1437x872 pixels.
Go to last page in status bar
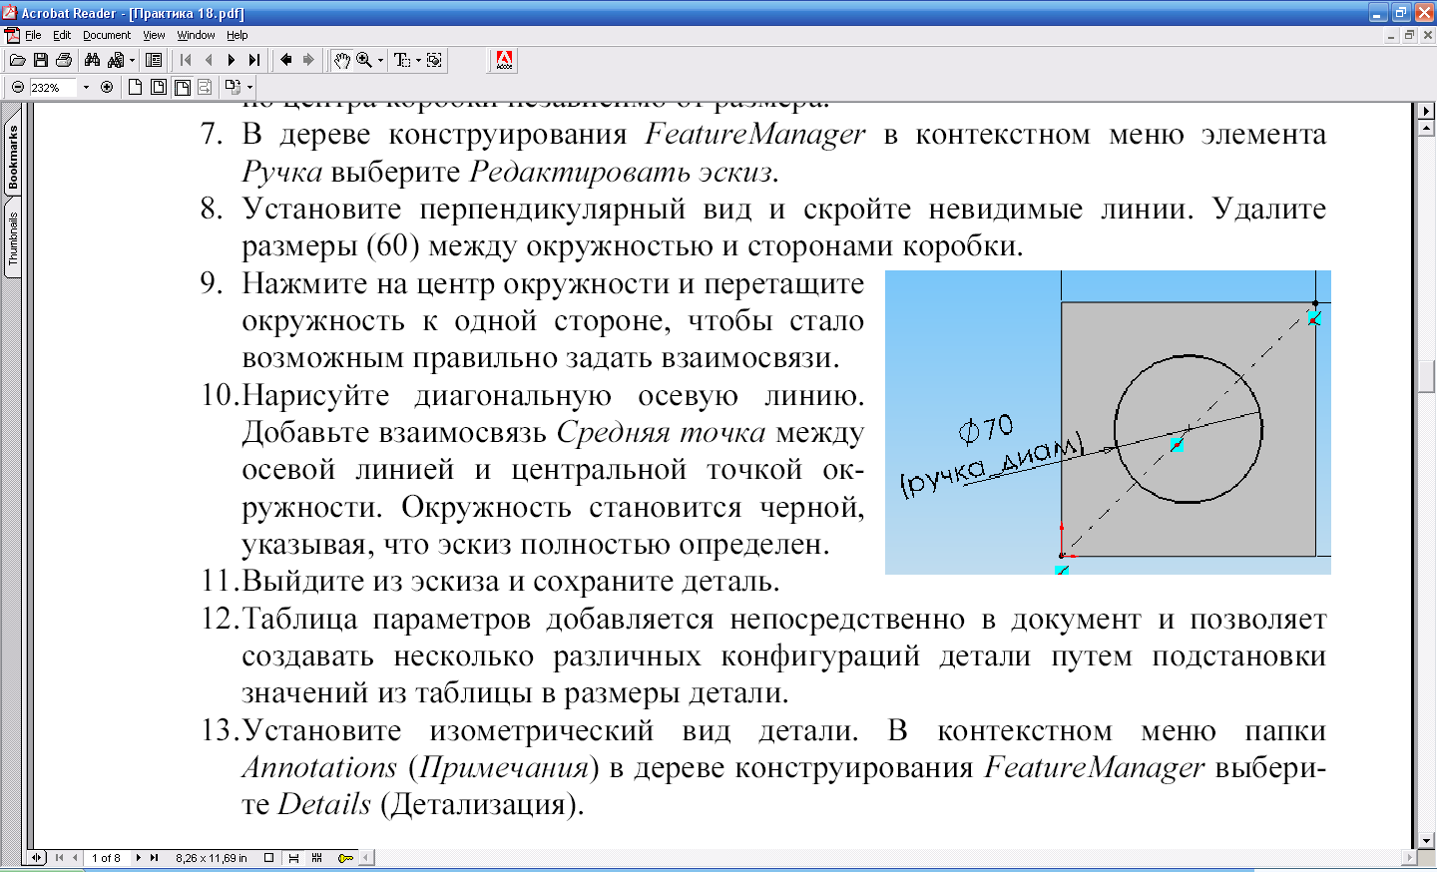tap(154, 858)
